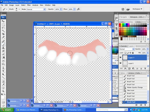Select the Move tool
This screenshot has width=150, height=112.
(x=3, y=21)
